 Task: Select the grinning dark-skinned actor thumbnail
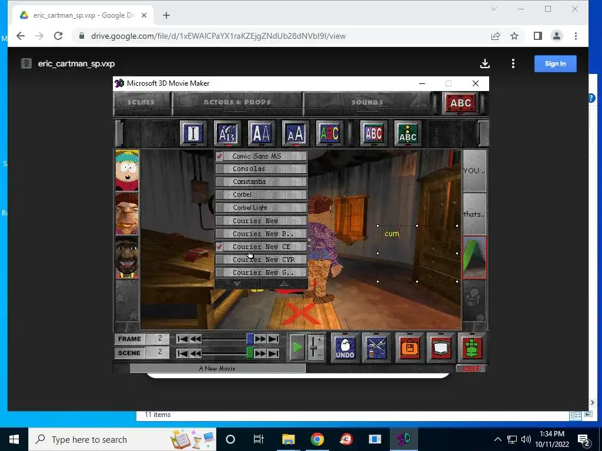point(127,257)
